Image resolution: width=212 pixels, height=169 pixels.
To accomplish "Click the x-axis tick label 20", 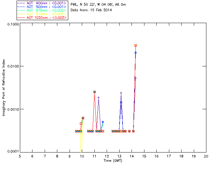I will point(206,156).
